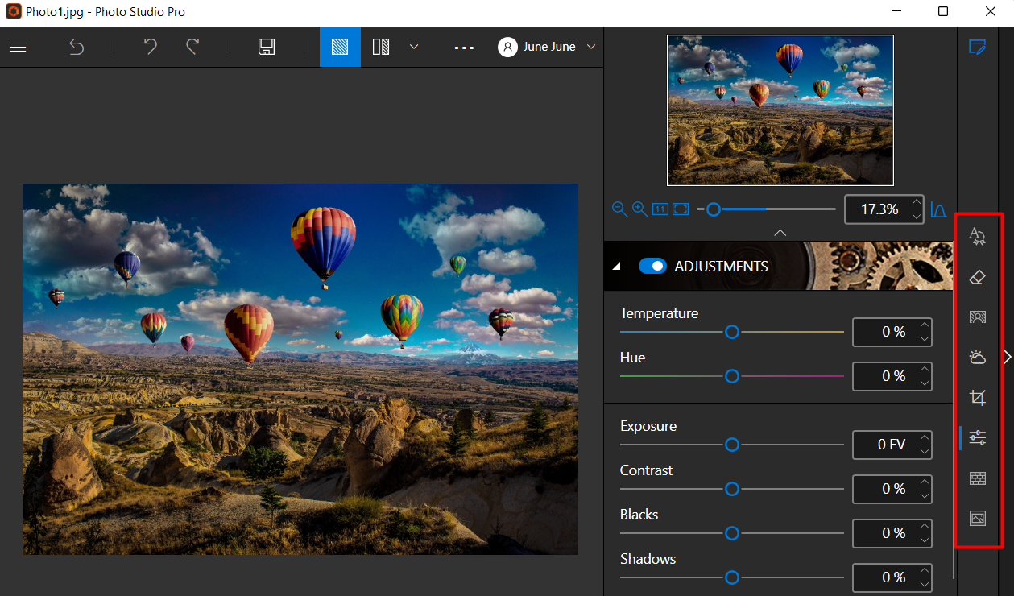Expand the side panel with the right arrow

click(x=1007, y=357)
